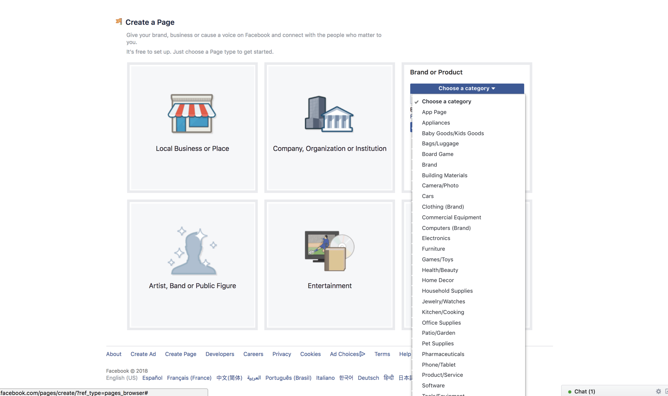Open the Entertainment page type label
Viewport: 668px width, 396px height.
(x=329, y=286)
